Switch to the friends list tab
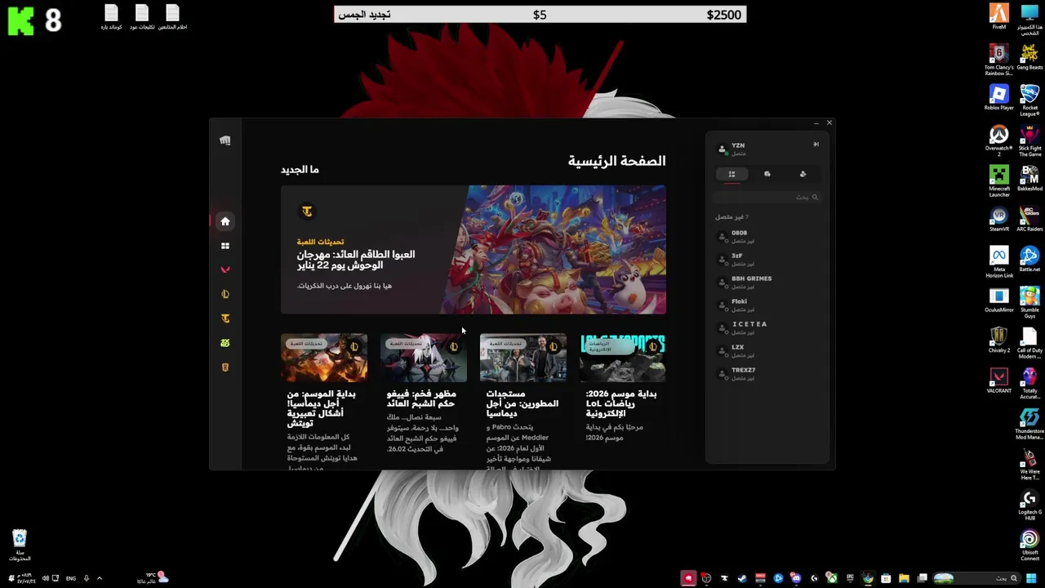1045x588 pixels. click(x=731, y=174)
